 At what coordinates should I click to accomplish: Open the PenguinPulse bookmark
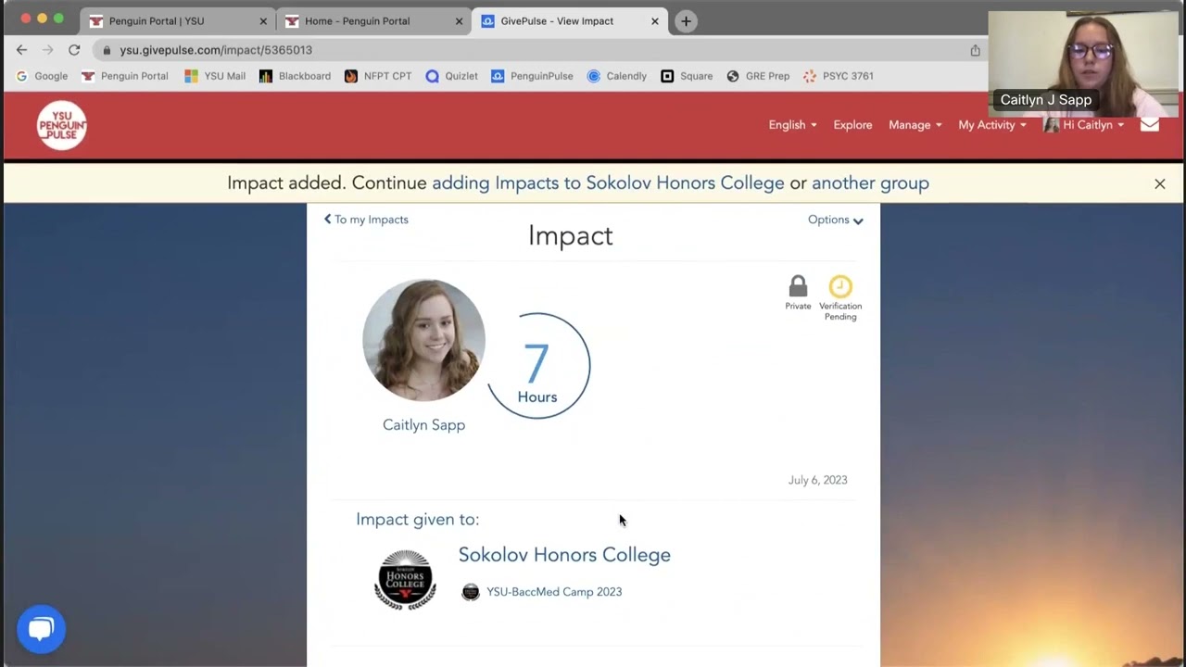point(532,76)
